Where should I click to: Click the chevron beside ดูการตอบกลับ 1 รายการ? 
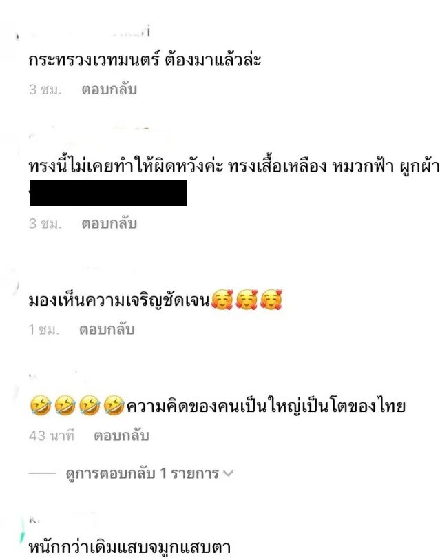point(228,474)
